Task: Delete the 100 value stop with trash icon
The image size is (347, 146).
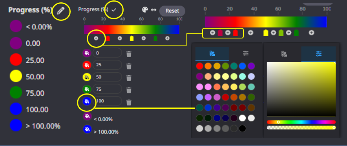Action: click(129, 102)
